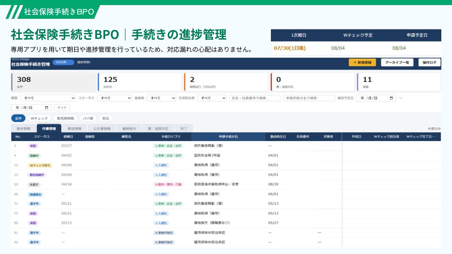
Task: Open the 社保担当者 dropdown
Action: [x=212, y=98]
